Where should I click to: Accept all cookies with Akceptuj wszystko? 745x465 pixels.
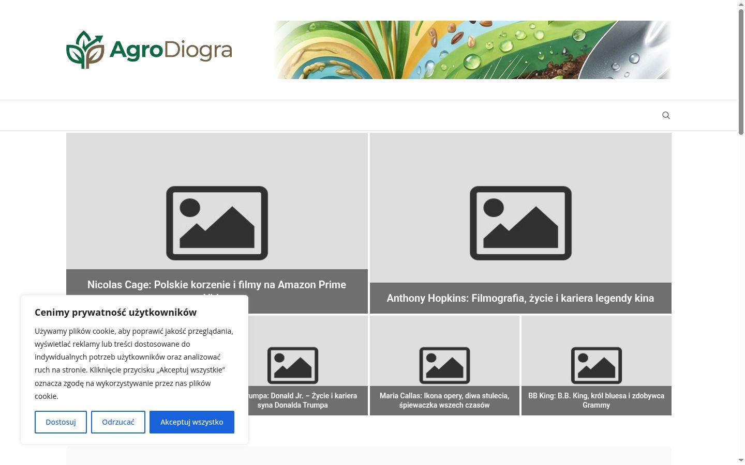click(x=192, y=422)
